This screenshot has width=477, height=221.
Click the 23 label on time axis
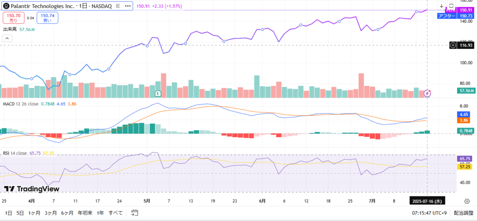[235, 201]
